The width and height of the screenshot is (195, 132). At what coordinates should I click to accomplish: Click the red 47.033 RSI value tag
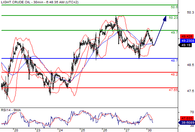(187, 118)
